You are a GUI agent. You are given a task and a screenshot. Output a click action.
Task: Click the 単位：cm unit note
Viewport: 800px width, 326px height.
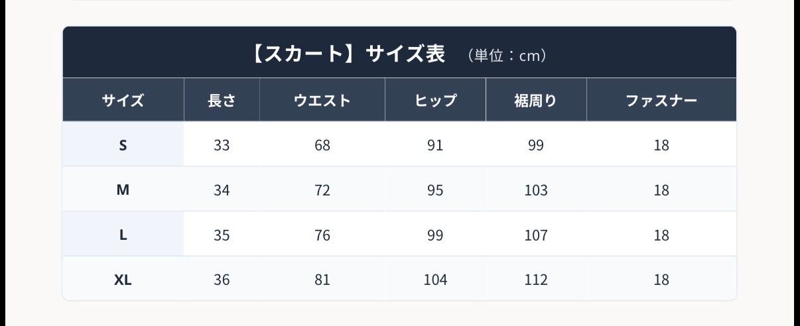click(x=507, y=56)
